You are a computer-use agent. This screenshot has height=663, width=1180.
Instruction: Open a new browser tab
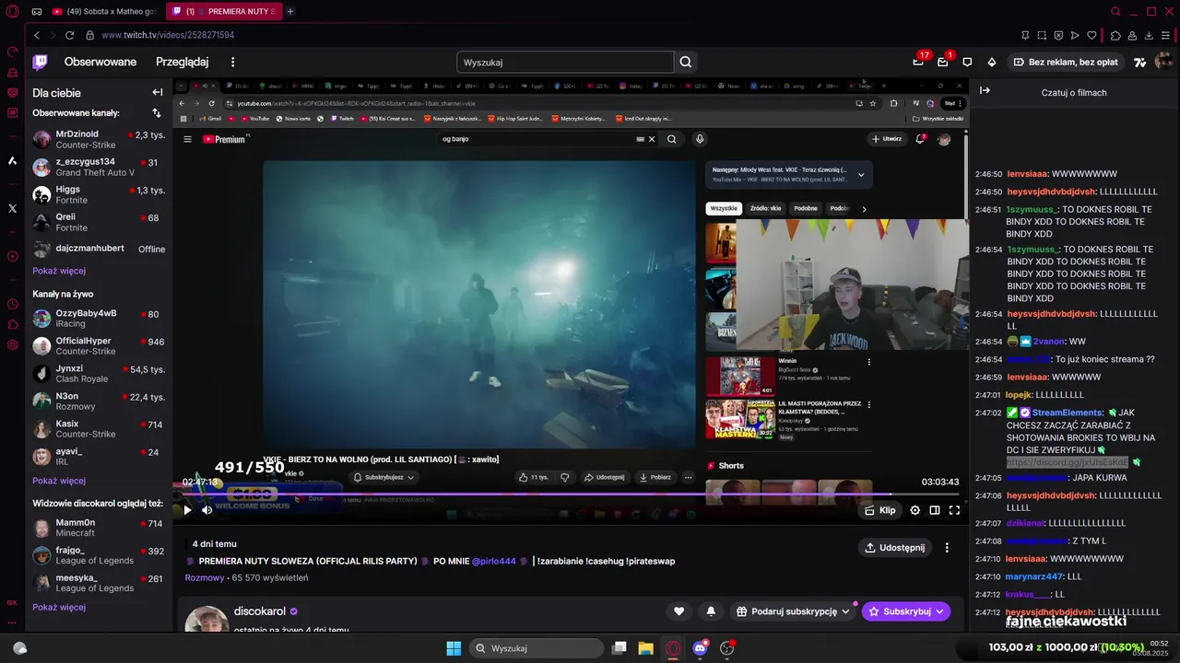coord(289,11)
